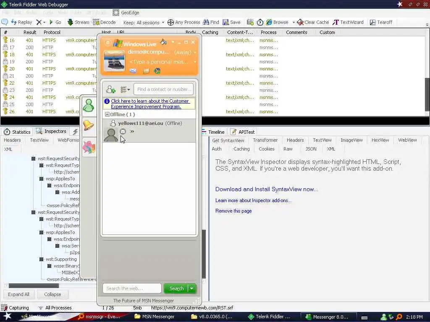
Task: Select the response JSON tab
Action: coord(311,149)
